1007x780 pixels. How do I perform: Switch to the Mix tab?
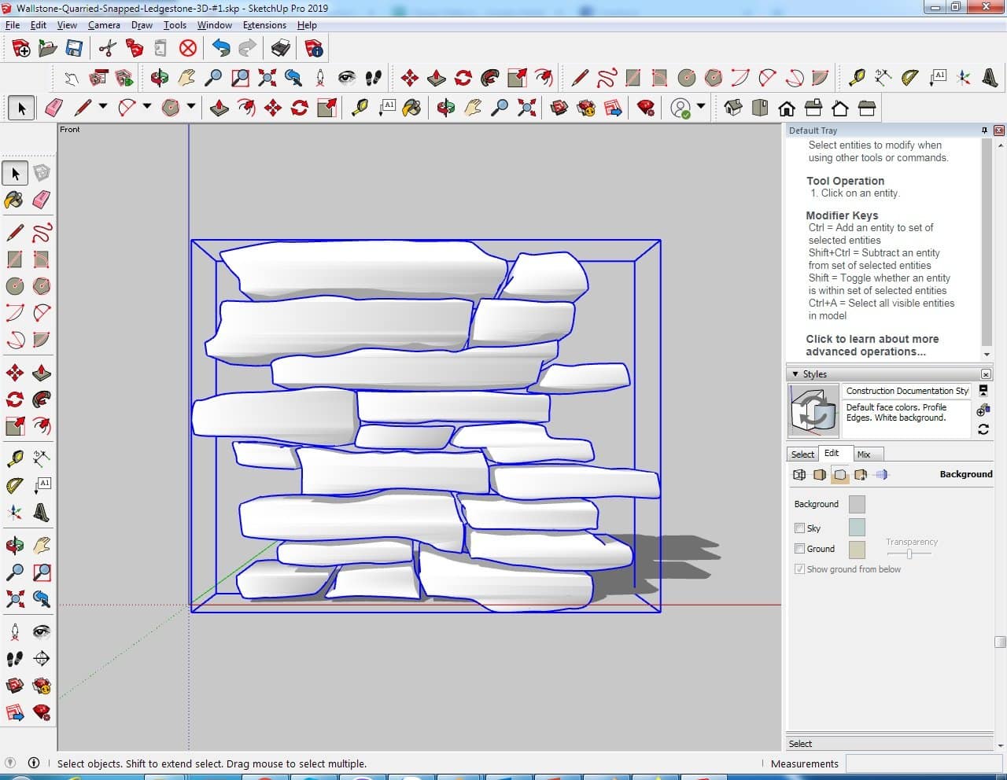pyautogui.click(x=864, y=454)
